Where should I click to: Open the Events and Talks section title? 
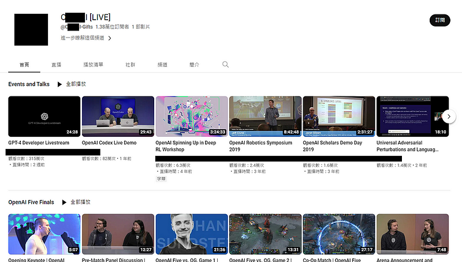(x=29, y=84)
